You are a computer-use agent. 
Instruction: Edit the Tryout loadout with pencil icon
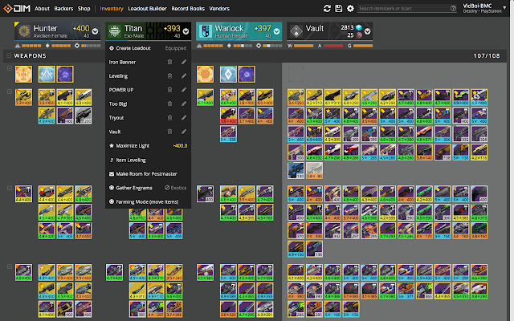tap(183, 117)
